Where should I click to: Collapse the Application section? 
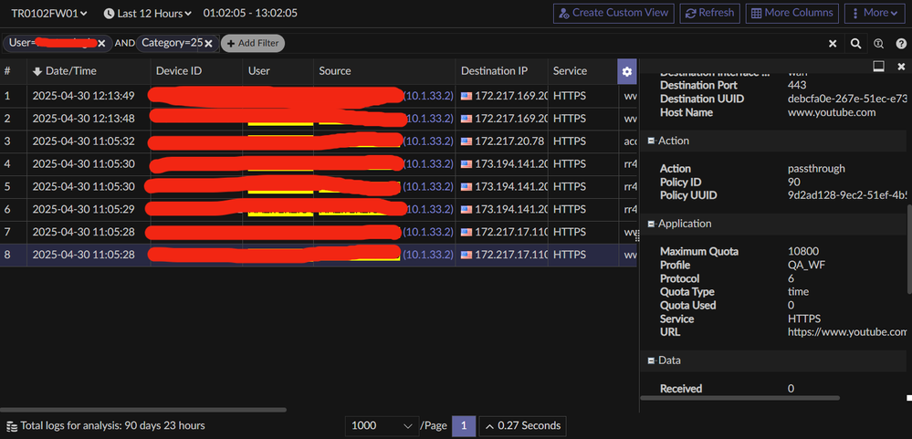pyautogui.click(x=651, y=224)
